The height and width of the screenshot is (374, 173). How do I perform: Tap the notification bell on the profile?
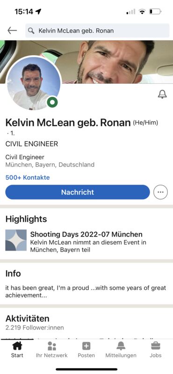point(162,94)
